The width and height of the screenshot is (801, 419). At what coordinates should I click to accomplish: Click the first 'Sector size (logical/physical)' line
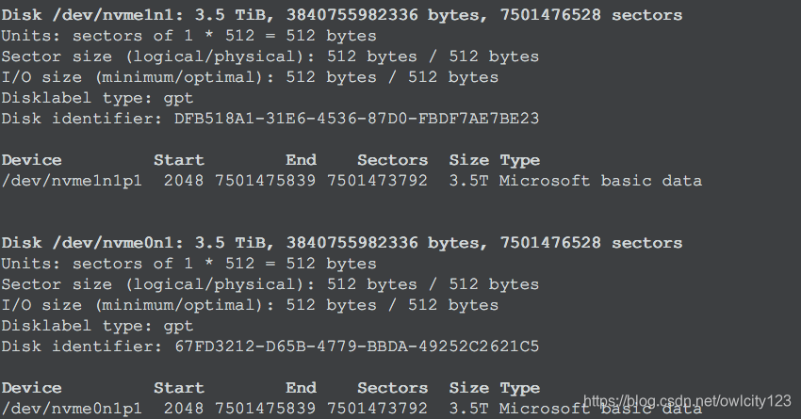tap(270, 56)
